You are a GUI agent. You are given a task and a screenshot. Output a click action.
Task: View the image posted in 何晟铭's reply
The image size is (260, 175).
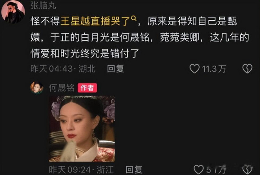tap(82, 129)
